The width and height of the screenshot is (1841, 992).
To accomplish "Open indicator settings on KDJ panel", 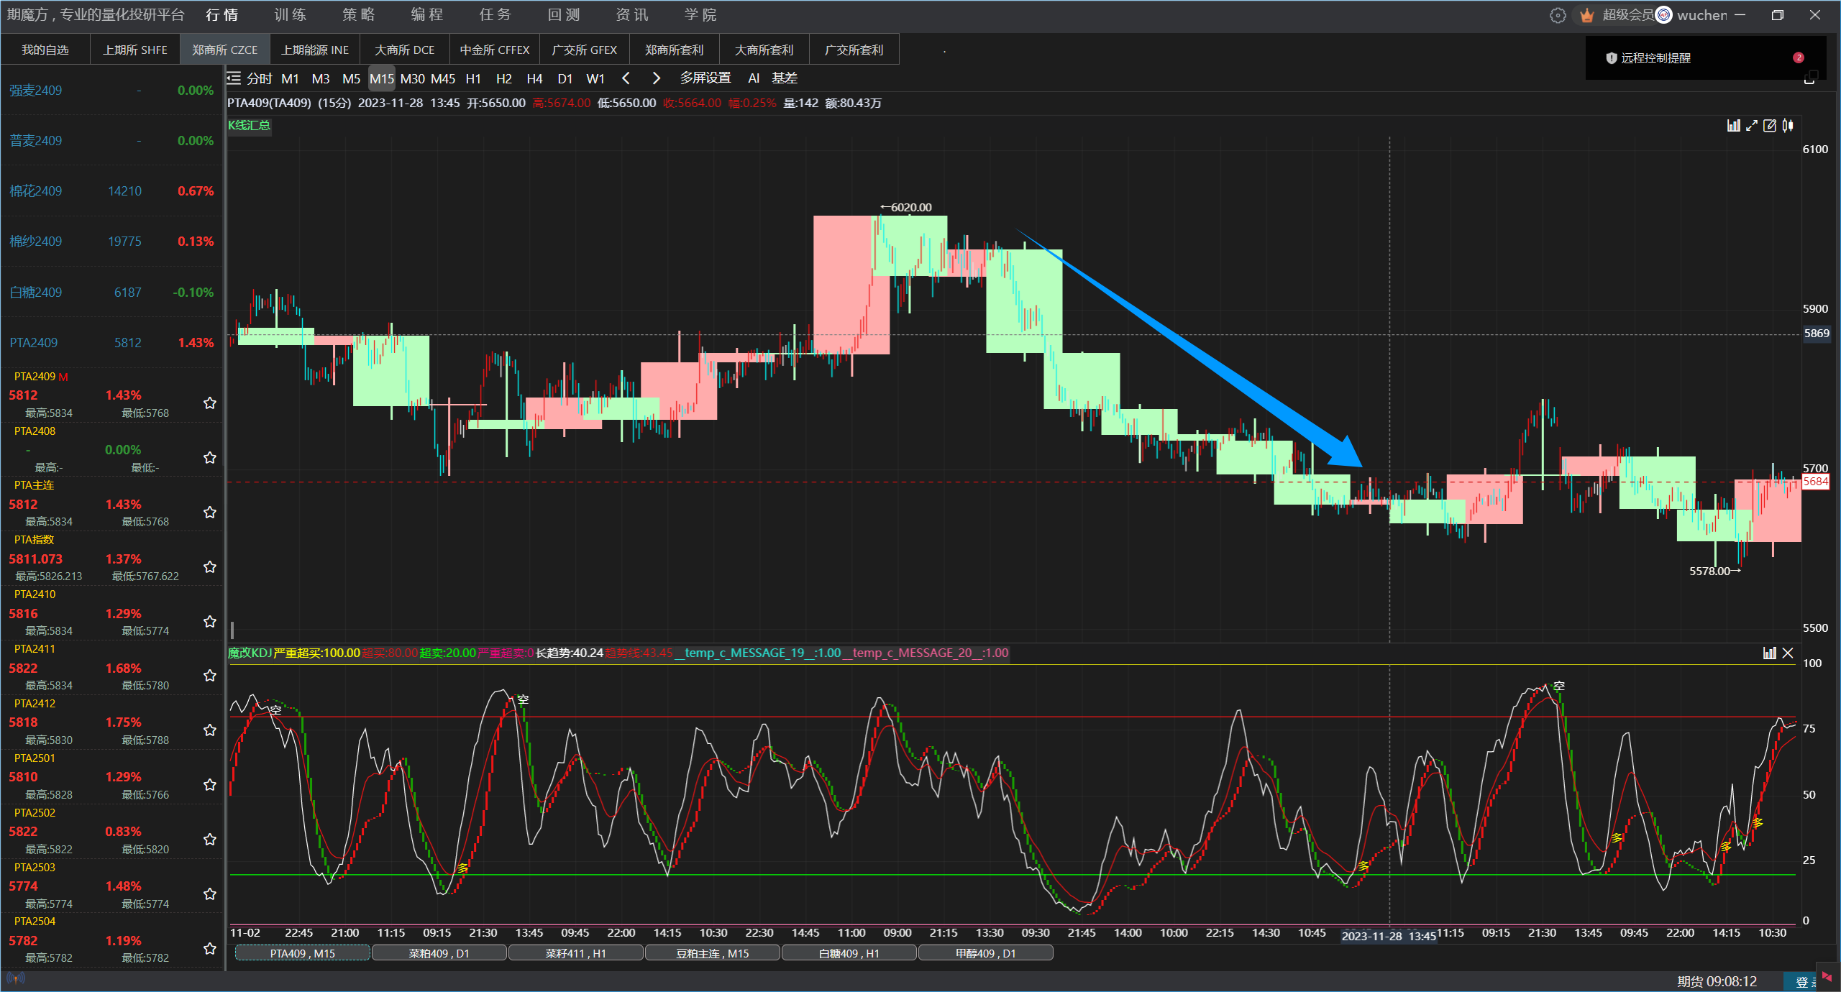I will [1770, 653].
